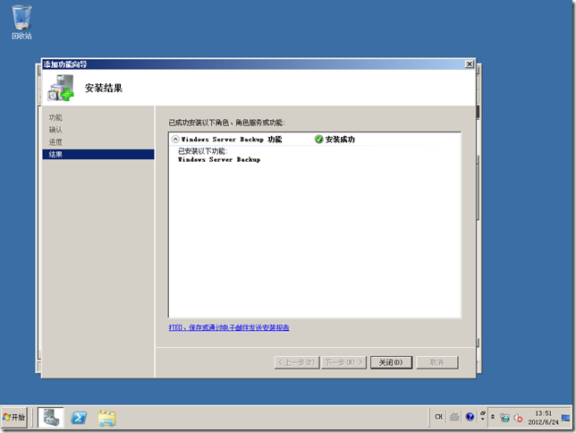
Task: Open Windows Explorer from taskbar
Action: (107, 418)
